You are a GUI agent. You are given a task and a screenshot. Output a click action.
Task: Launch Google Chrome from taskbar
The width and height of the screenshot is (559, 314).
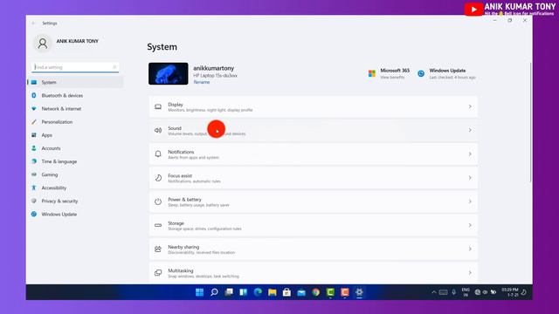[316, 292]
